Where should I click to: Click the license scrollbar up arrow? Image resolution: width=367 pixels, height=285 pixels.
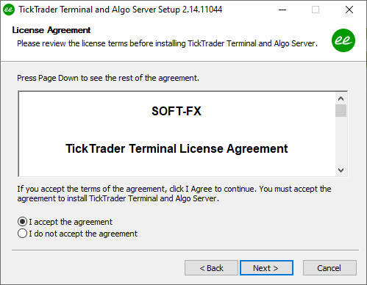pos(341,98)
